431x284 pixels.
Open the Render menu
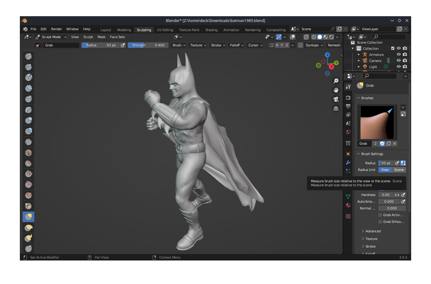click(56, 29)
